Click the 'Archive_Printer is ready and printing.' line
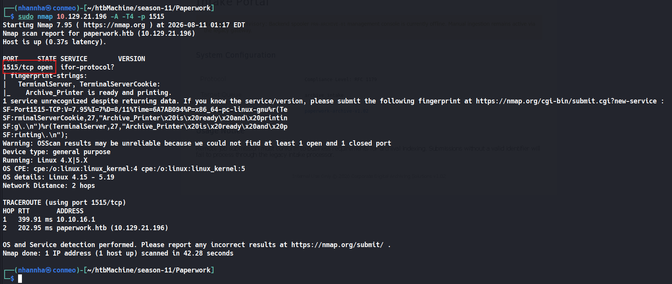Image resolution: width=672 pixels, height=284 pixels. tap(98, 93)
